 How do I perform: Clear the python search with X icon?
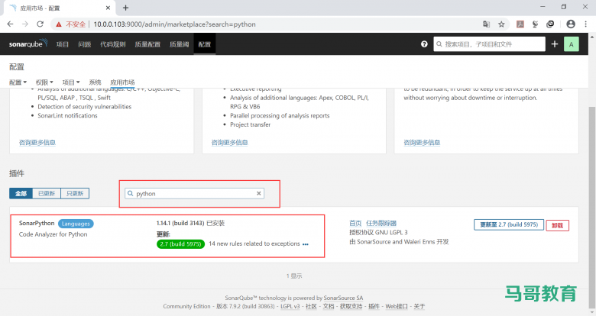[259, 194]
